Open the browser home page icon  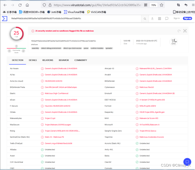pos(27,5)
